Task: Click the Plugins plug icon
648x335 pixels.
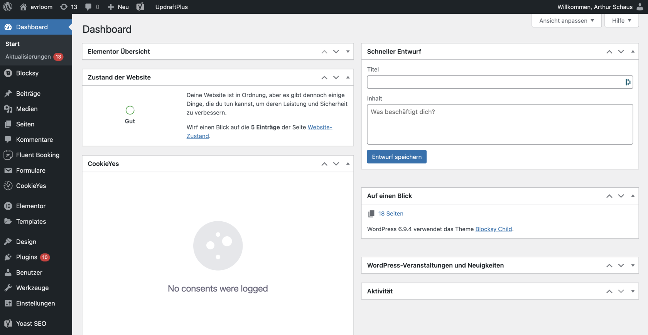Action: pos(8,257)
